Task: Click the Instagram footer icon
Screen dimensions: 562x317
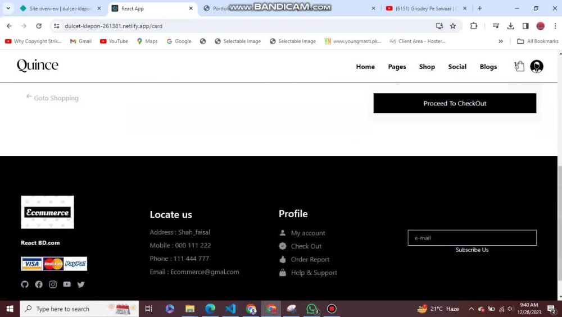Action: [x=53, y=284]
